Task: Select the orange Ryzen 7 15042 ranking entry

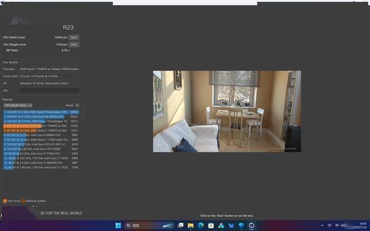Action: tap(41, 126)
